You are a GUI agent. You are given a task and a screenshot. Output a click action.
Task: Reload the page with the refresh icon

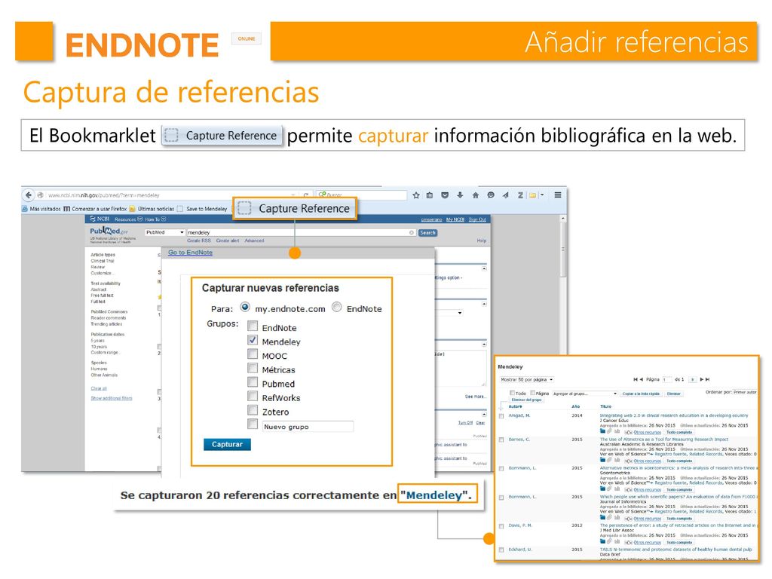point(306,195)
